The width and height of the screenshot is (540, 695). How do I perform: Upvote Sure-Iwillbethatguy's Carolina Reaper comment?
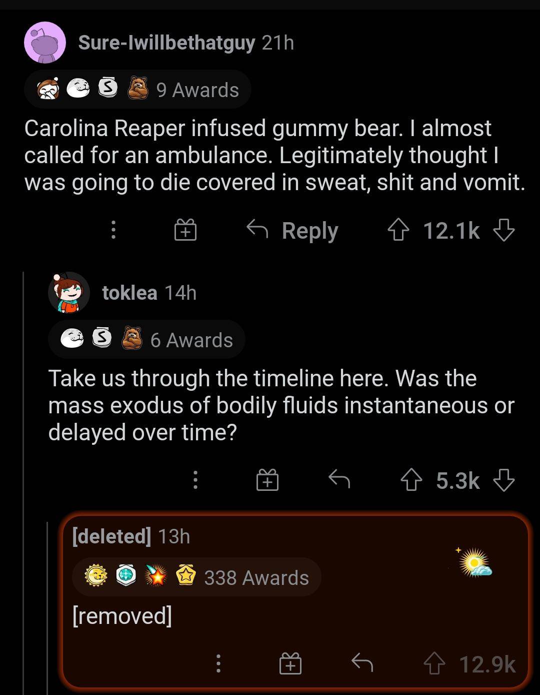pos(398,231)
